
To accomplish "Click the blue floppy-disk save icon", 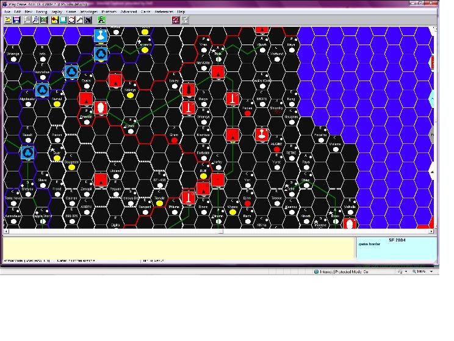I will click(16, 20).
